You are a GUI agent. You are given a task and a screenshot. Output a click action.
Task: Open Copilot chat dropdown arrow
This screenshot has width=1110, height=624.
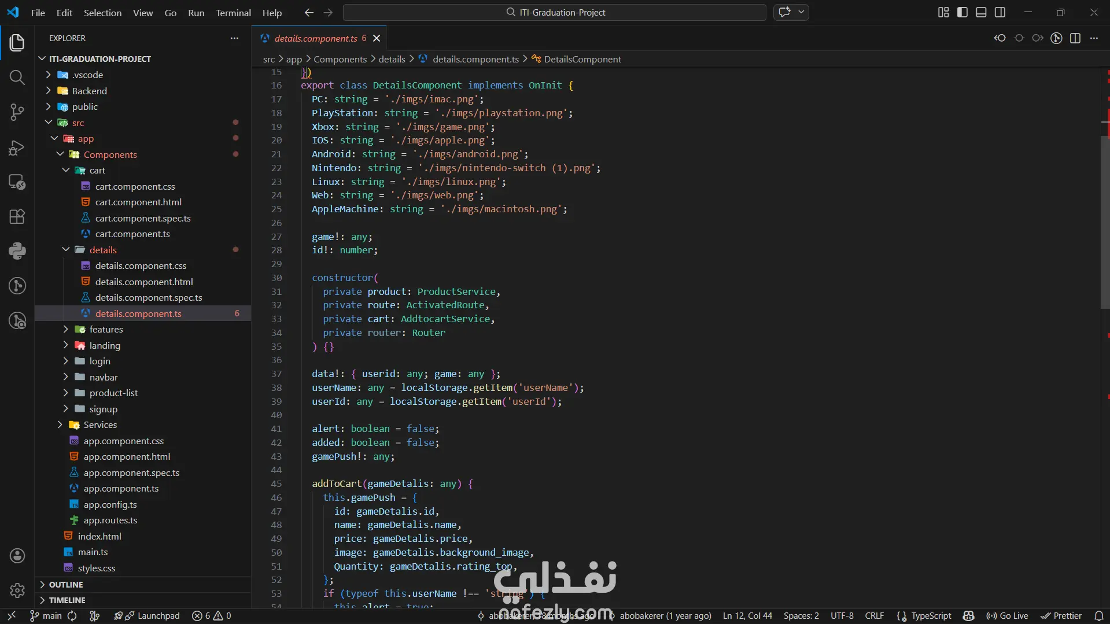(801, 12)
